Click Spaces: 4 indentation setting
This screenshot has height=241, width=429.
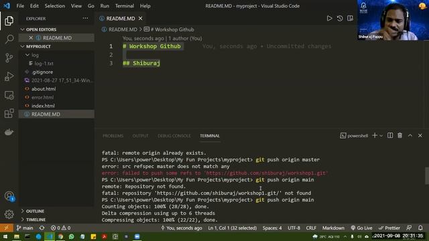point(272,228)
